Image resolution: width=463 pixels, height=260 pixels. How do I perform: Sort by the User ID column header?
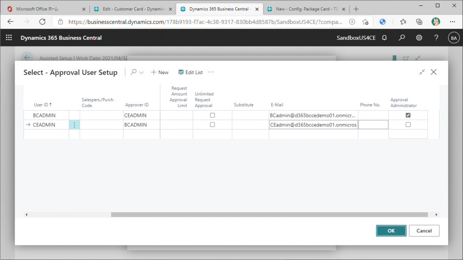(43, 105)
